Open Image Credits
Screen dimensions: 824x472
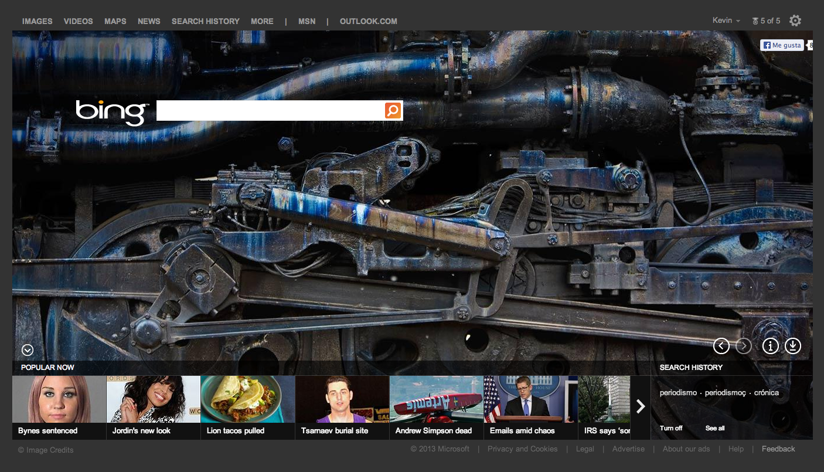(x=46, y=450)
